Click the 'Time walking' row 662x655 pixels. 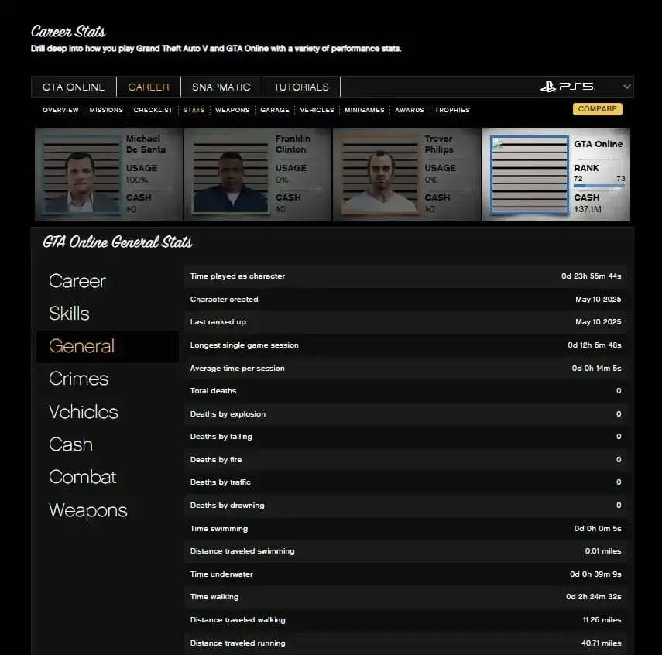[406, 597]
